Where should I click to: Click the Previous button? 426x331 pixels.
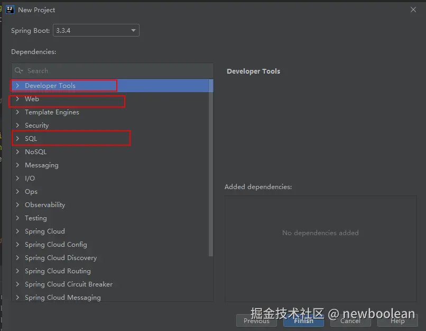click(256, 320)
